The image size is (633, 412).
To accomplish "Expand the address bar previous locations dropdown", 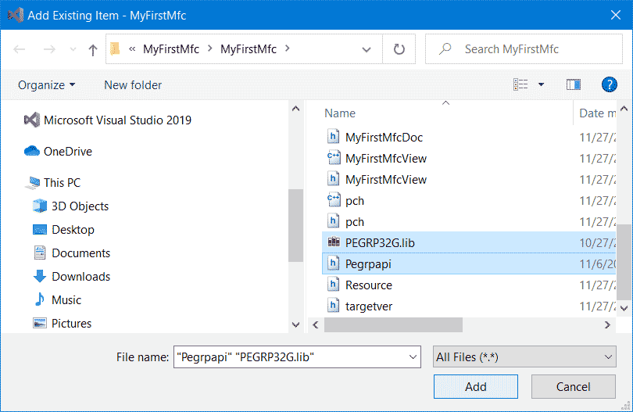I will pos(367,50).
